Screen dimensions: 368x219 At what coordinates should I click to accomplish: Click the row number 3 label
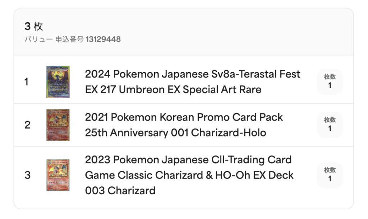(x=27, y=175)
